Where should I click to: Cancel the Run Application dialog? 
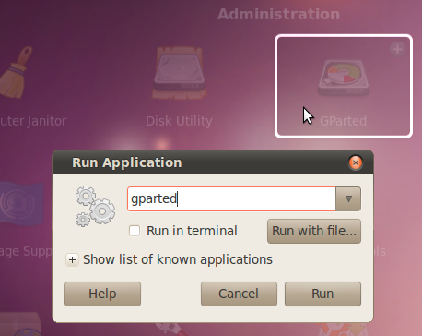tap(239, 294)
